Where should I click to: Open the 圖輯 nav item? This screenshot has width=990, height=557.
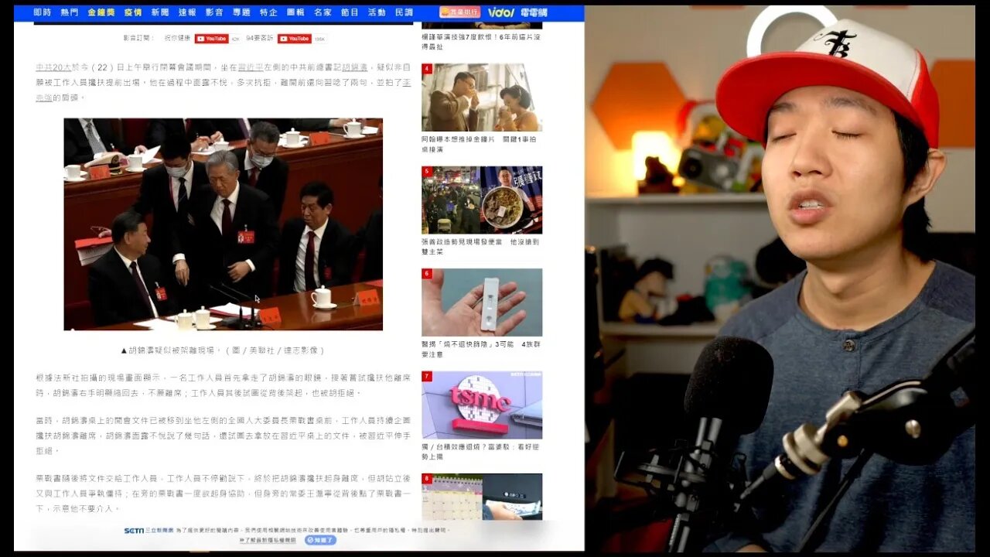(x=295, y=12)
